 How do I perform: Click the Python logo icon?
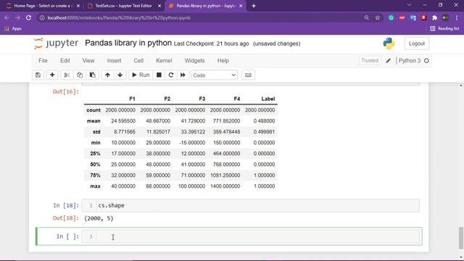point(389,43)
